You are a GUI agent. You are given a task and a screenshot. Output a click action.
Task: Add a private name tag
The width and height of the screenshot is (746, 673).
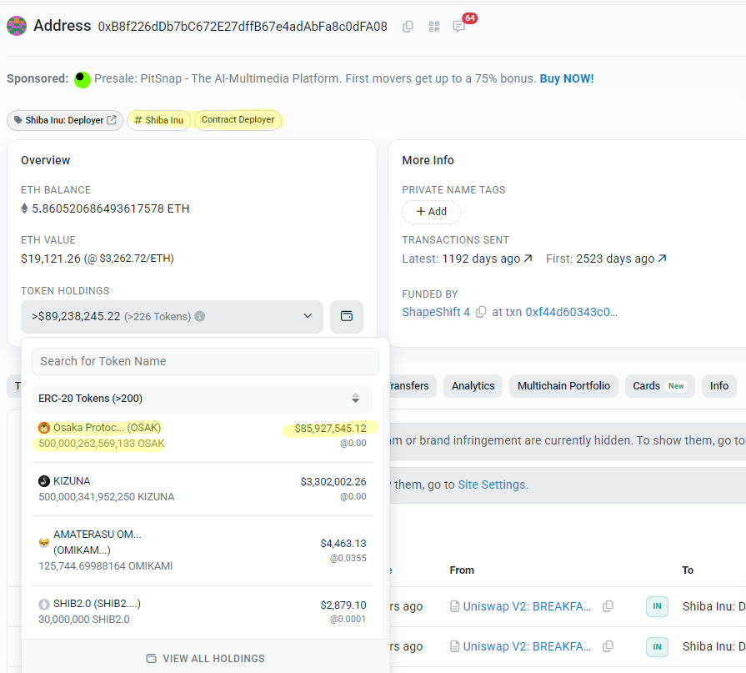pos(431,212)
